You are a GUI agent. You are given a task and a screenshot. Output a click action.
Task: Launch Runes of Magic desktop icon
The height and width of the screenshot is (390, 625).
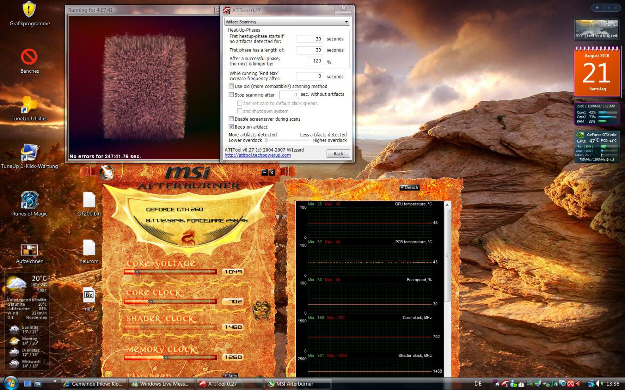[29, 200]
